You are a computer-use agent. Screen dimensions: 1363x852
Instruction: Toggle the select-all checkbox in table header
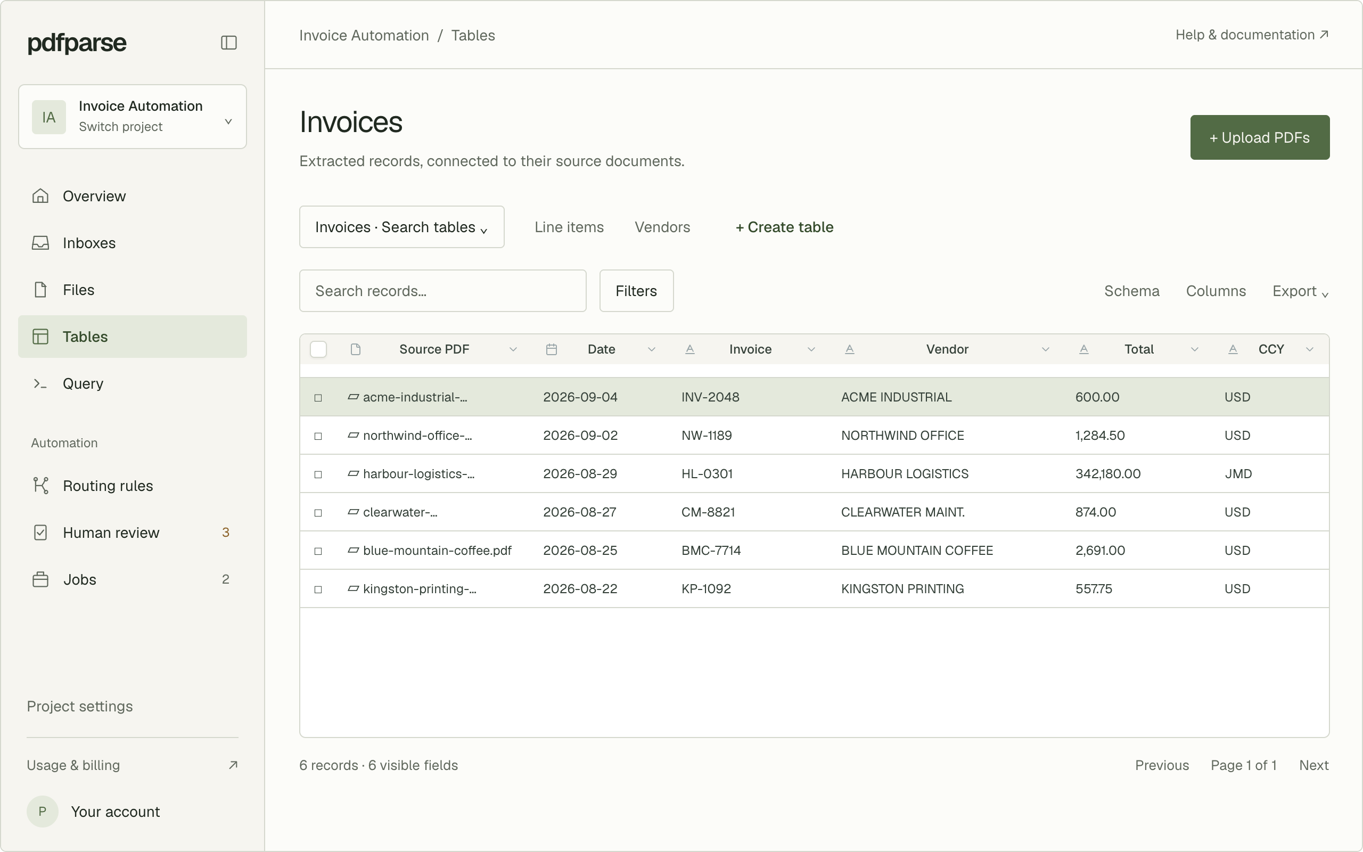(318, 349)
